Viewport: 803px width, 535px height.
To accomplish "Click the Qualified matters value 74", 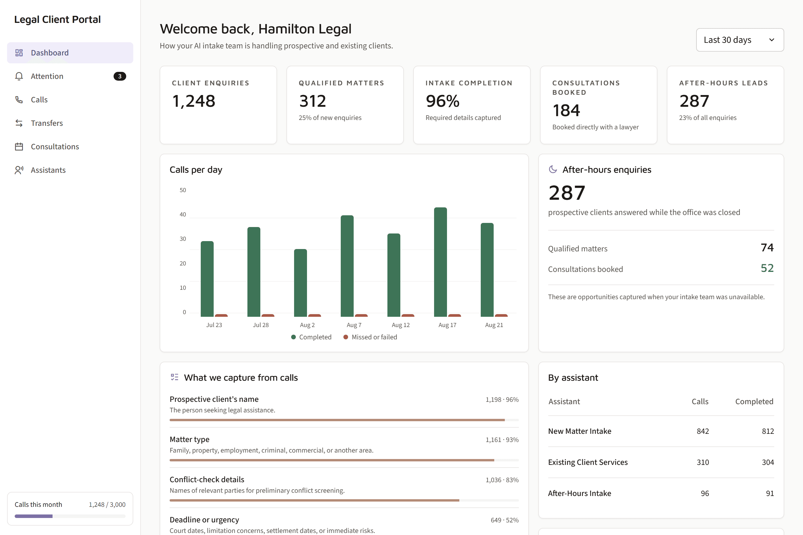I will pos(767,247).
